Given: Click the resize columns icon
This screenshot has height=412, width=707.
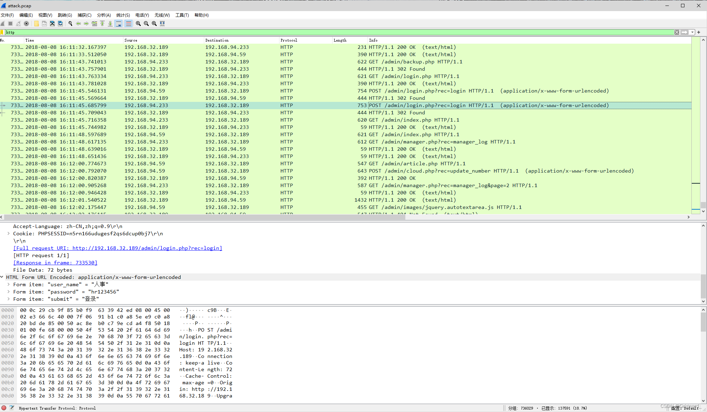Looking at the screenshot, I should pyautogui.click(x=162, y=24).
